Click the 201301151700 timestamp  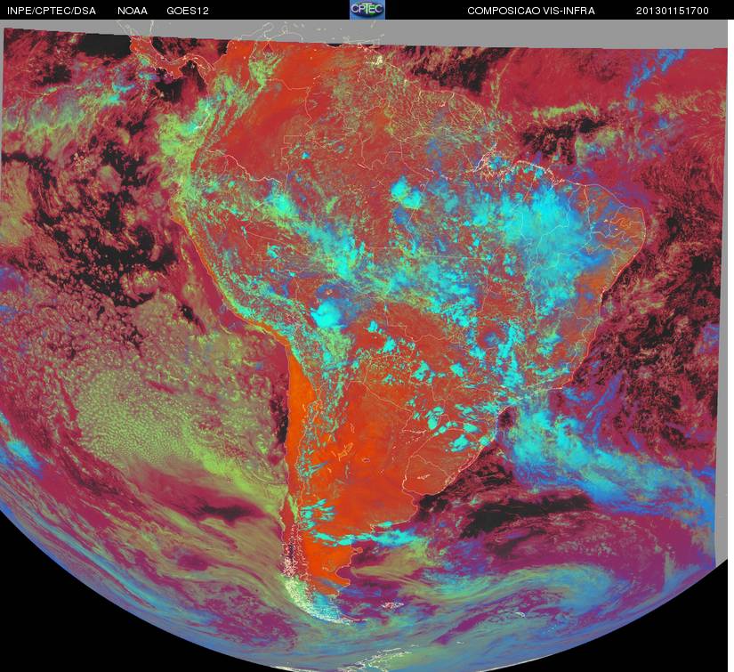tap(673, 11)
